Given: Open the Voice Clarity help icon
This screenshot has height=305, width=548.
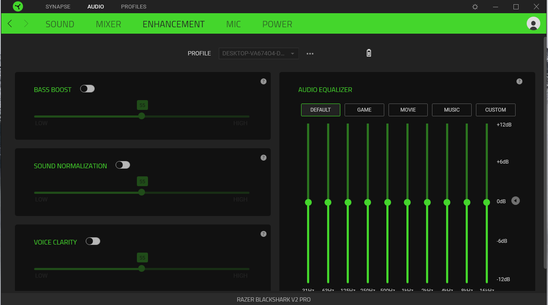Looking at the screenshot, I should tap(264, 234).
